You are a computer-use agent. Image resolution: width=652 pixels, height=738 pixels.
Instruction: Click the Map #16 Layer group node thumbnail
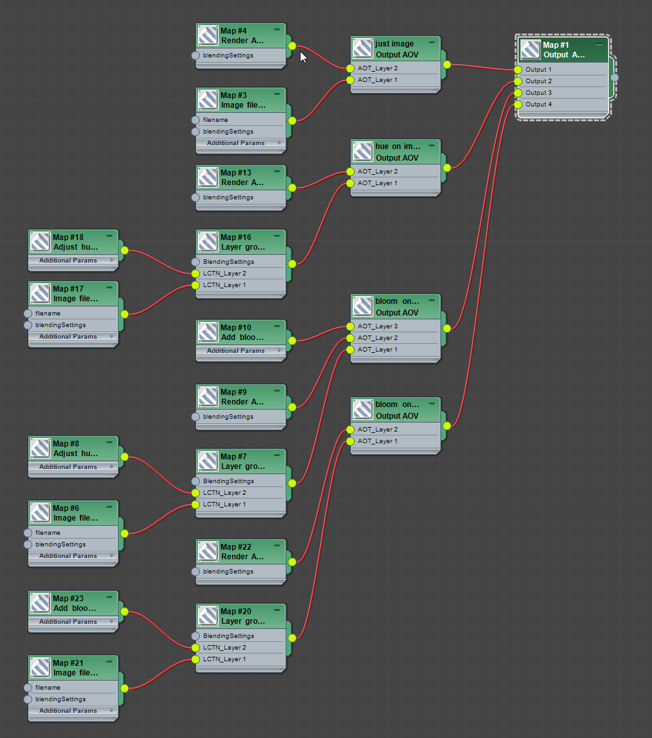[208, 242]
